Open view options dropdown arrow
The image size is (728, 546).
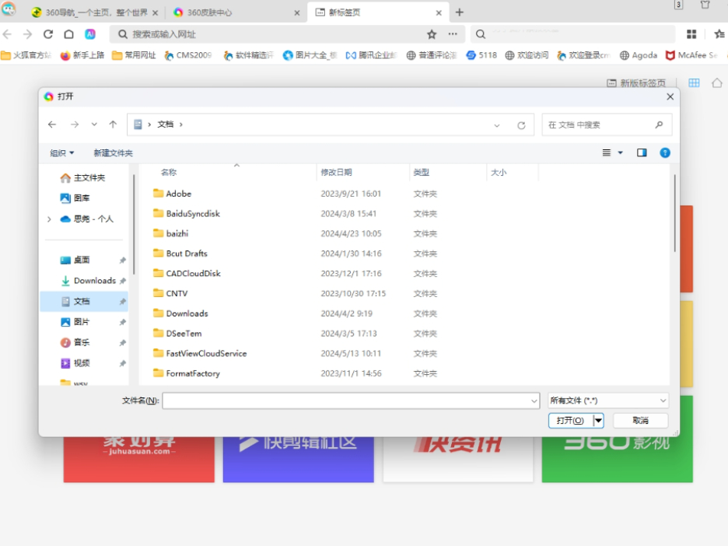[x=621, y=152]
